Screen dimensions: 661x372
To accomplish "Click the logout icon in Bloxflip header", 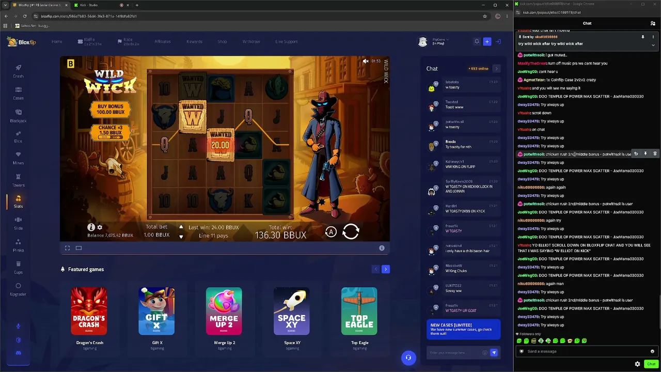I will (x=498, y=41).
